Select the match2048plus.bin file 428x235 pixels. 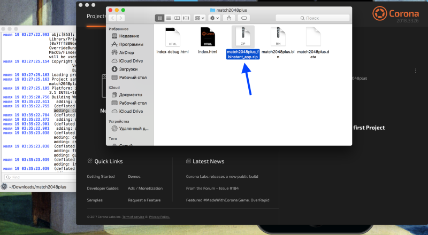(x=278, y=43)
